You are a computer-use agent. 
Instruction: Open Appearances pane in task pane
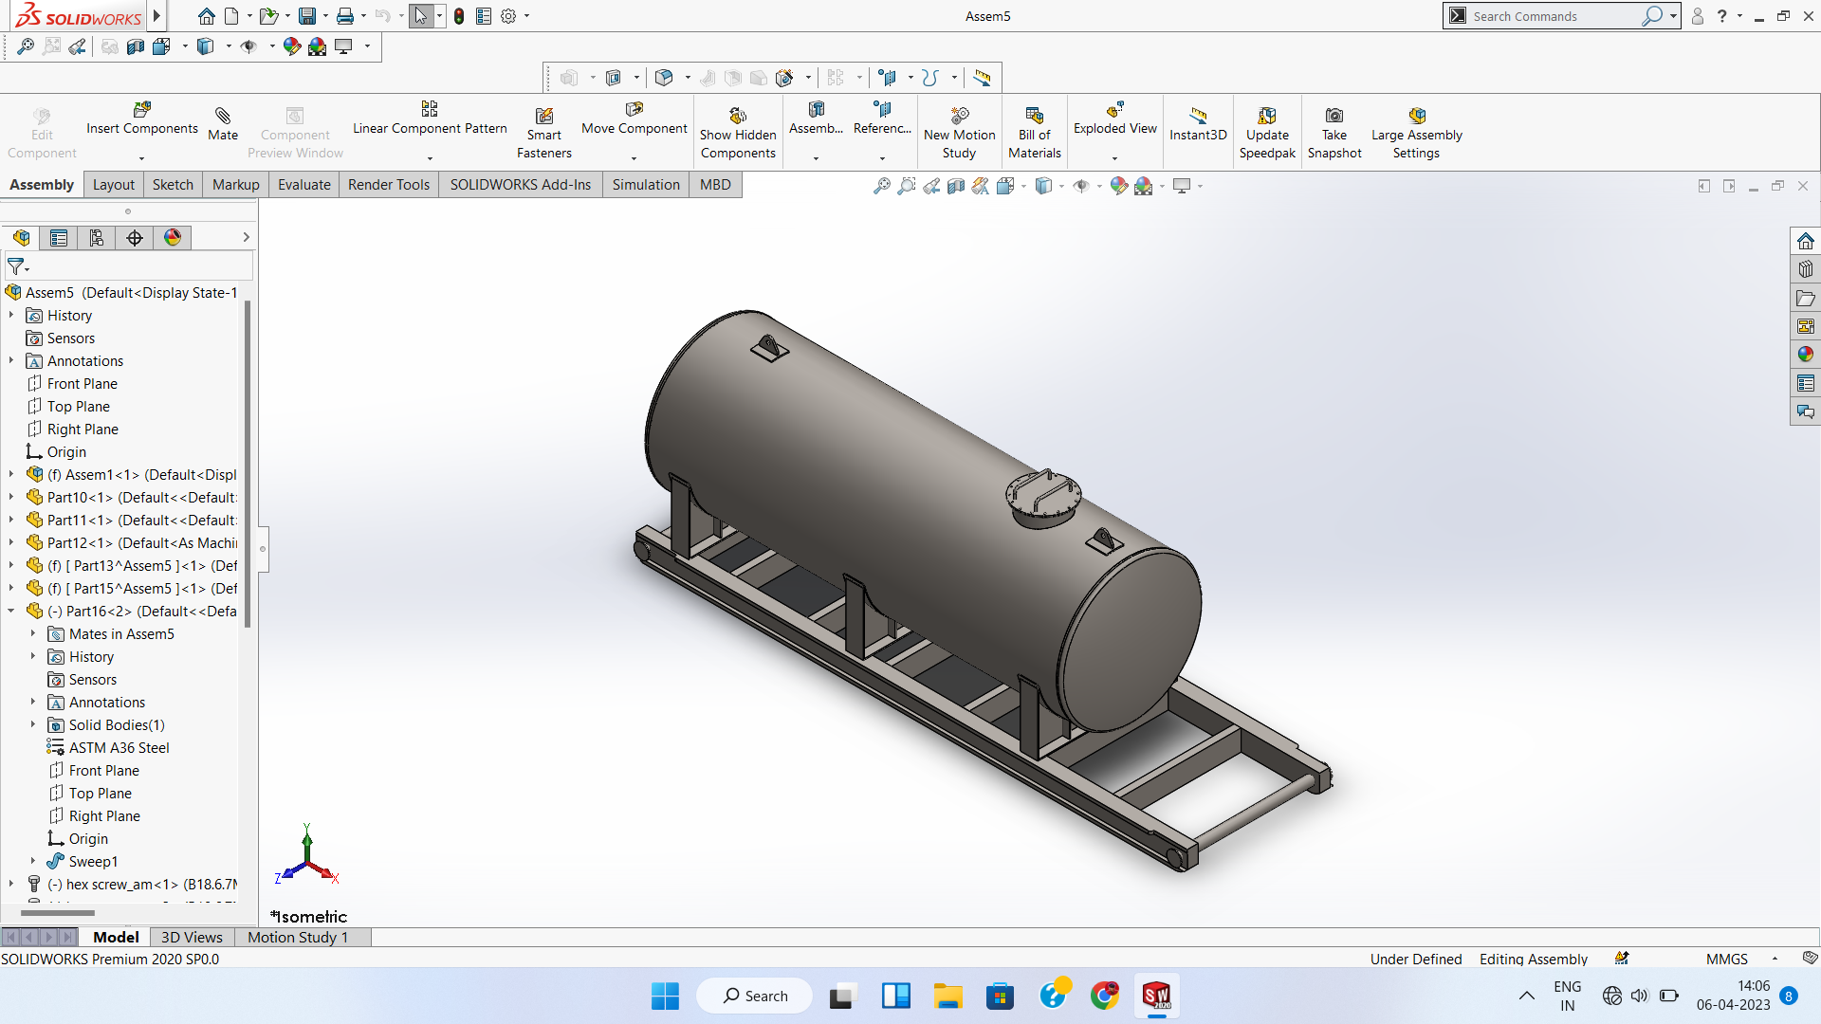tap(1805, 355)
